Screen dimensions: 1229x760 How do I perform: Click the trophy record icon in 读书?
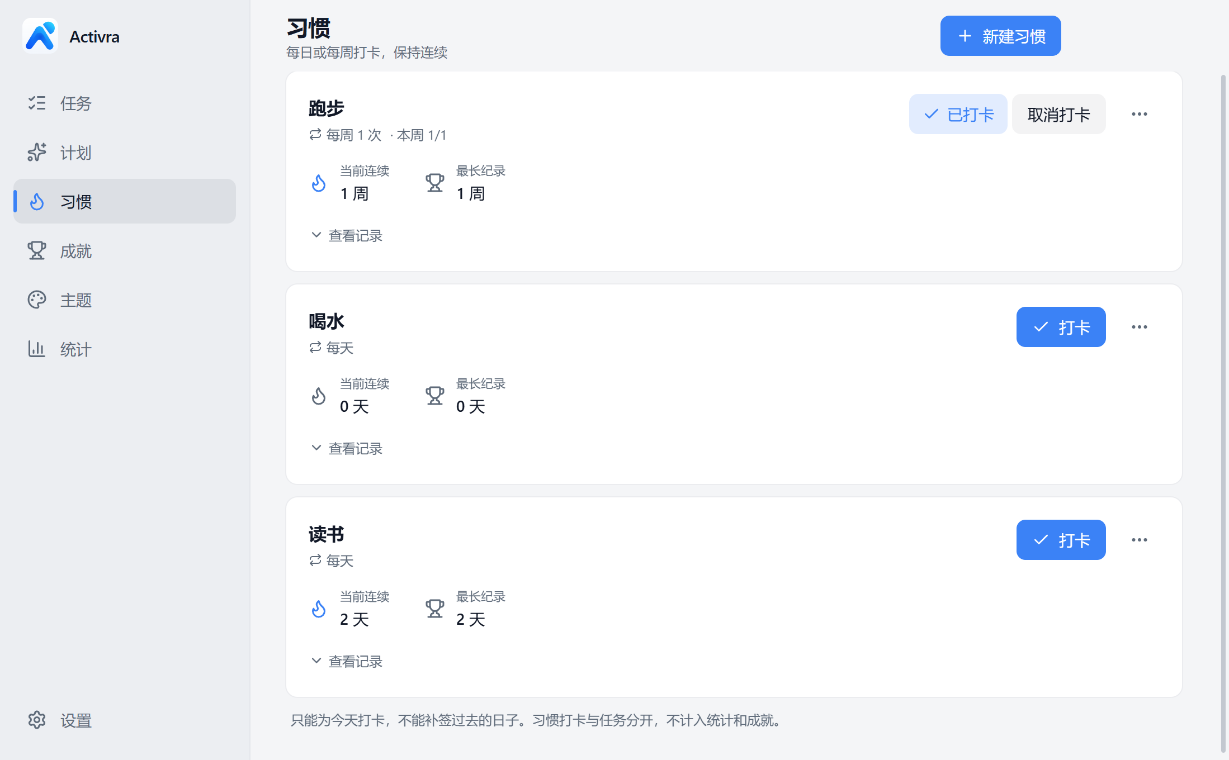coord(434,609)
